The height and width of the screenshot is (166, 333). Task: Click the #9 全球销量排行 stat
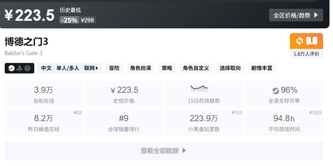[x=124, y=123]
